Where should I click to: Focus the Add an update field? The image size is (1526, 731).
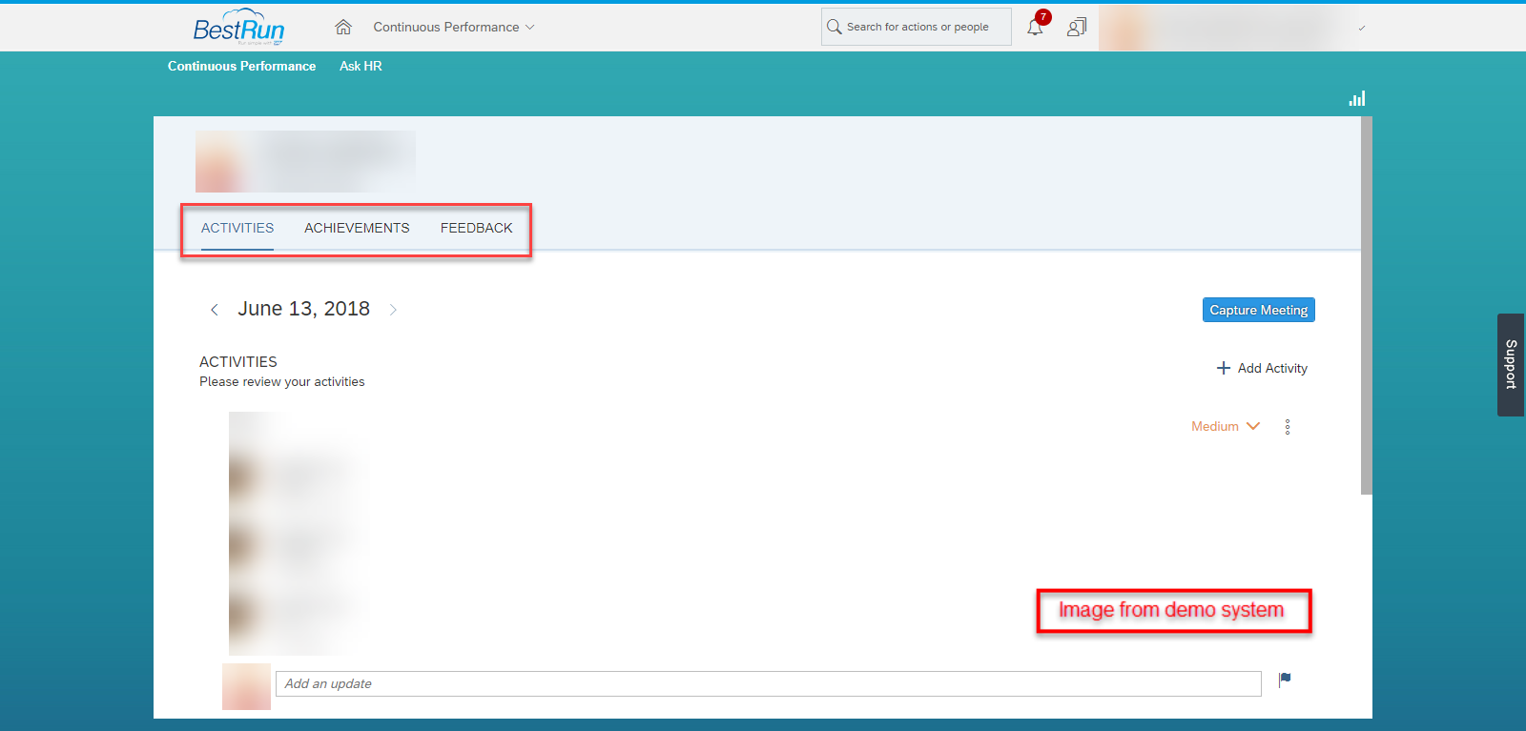769,683
